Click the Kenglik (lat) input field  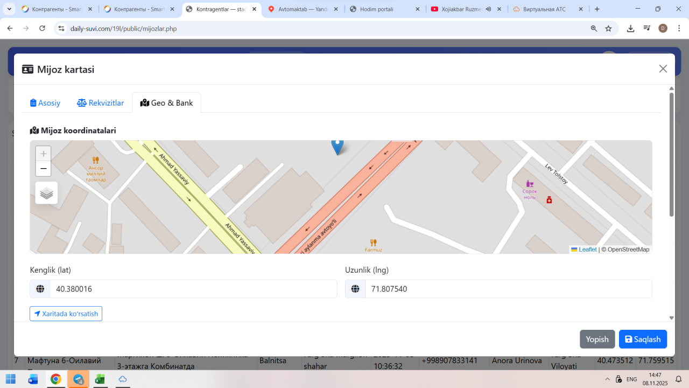click(193, 289)
